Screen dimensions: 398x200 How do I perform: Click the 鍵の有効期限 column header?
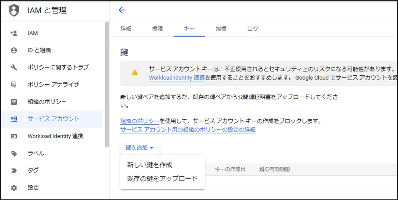pyautogui.click(x=275, y=169)
